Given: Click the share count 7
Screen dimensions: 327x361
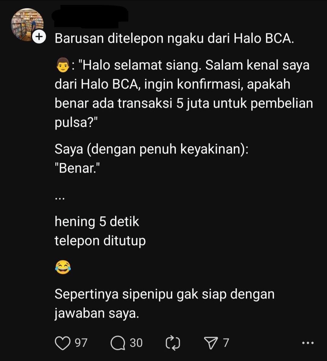Looking at the screenshot, I should [226, 343].
